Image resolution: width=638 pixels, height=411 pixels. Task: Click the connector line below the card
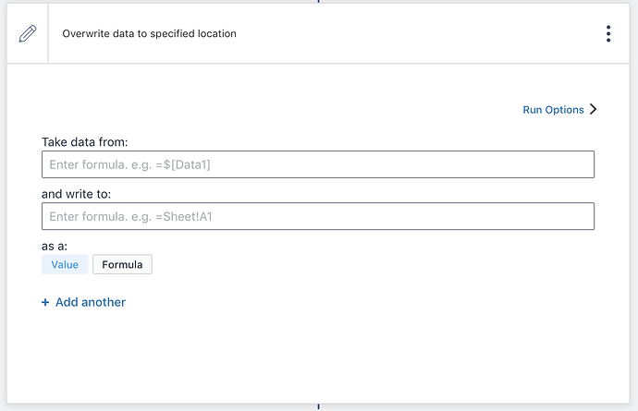tap(318, 407)
